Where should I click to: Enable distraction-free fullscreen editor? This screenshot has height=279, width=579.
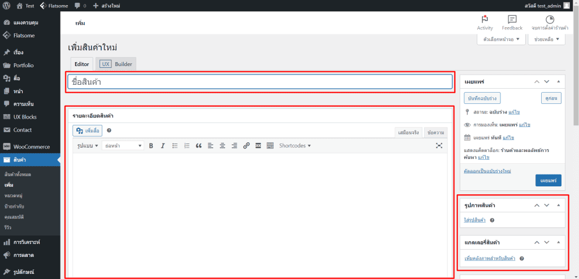click(439, 146)
